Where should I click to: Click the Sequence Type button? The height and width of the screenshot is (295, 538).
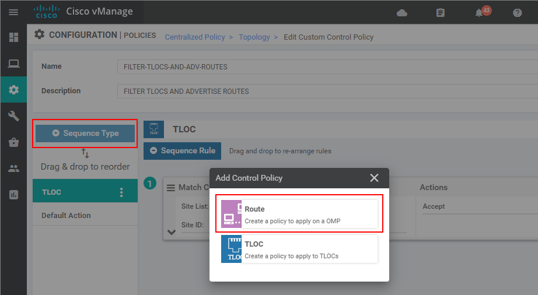pos(85,133)
